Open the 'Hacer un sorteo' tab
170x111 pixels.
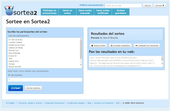click(67, 12)
